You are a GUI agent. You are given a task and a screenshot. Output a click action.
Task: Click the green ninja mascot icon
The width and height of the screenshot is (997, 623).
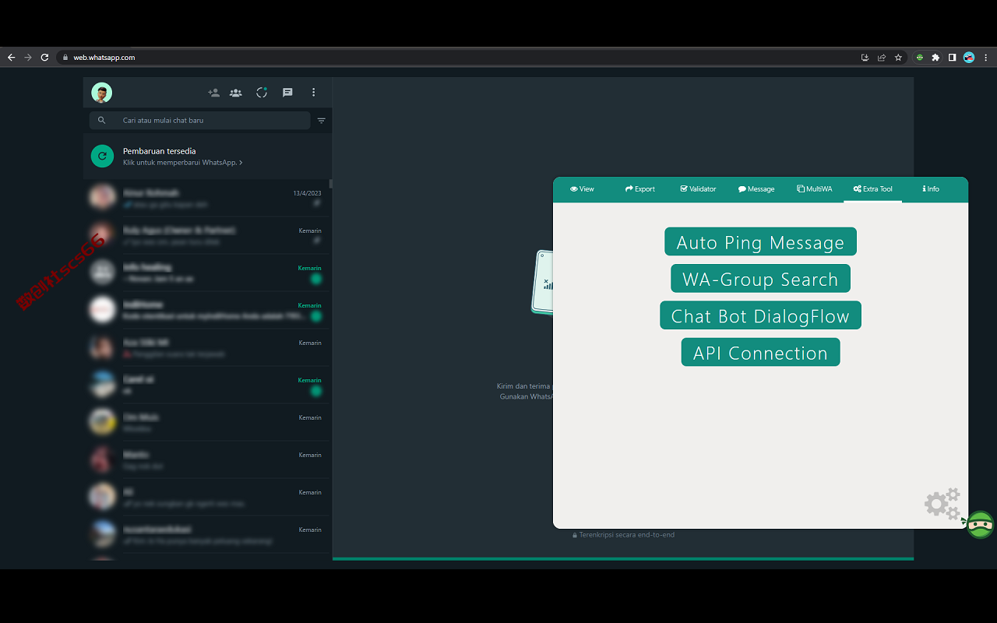[979, 524]
